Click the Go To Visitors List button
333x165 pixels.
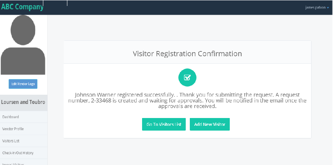coord(164,124)
